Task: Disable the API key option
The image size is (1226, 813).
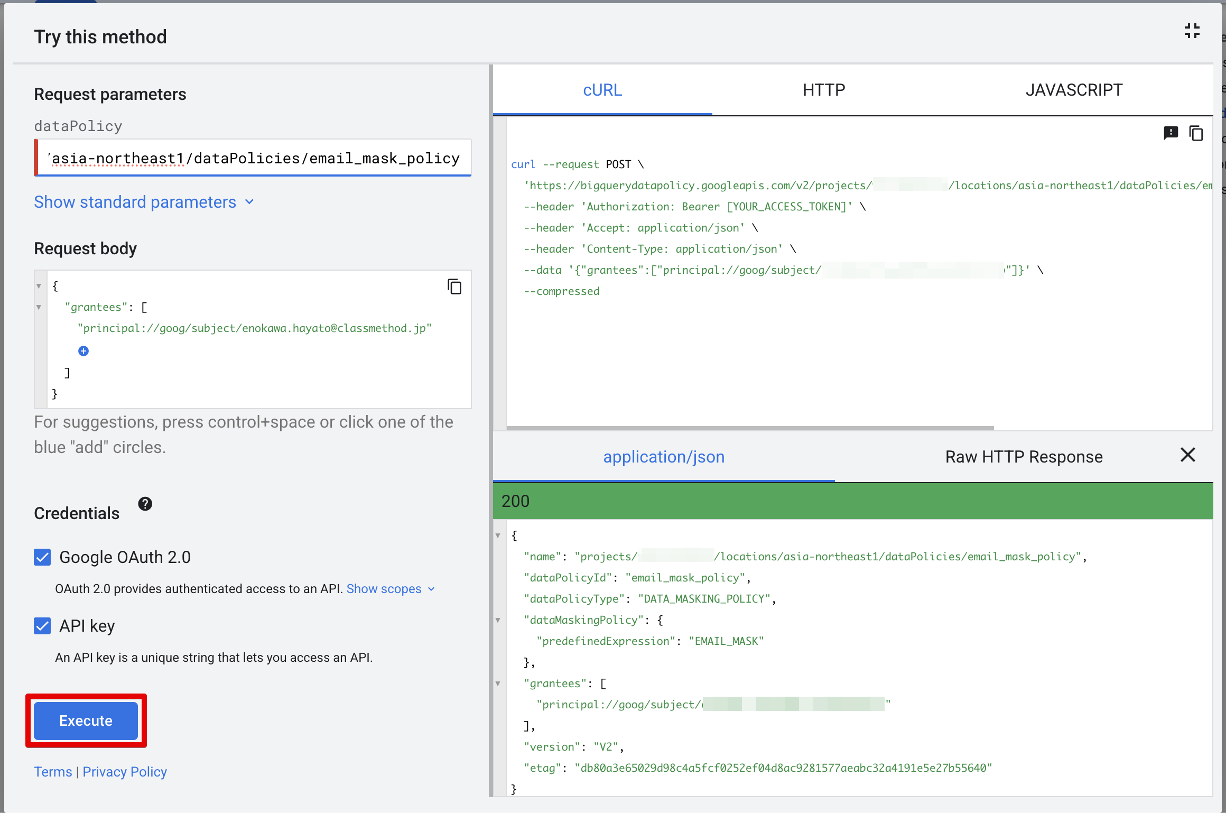Action: [42, 626]
